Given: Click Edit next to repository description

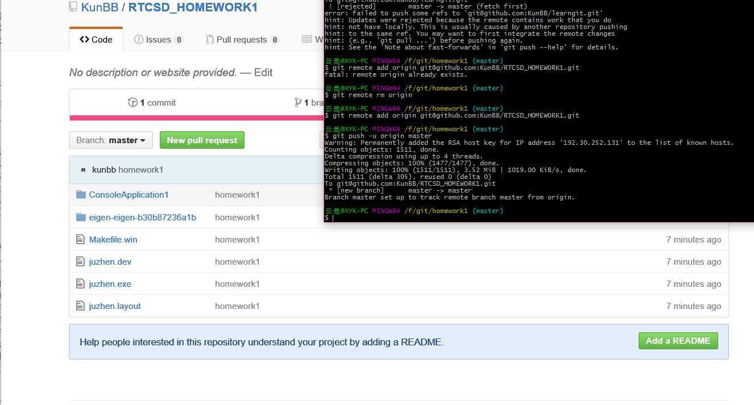Looking at the screenshot, I should click(x=263, y=72).
